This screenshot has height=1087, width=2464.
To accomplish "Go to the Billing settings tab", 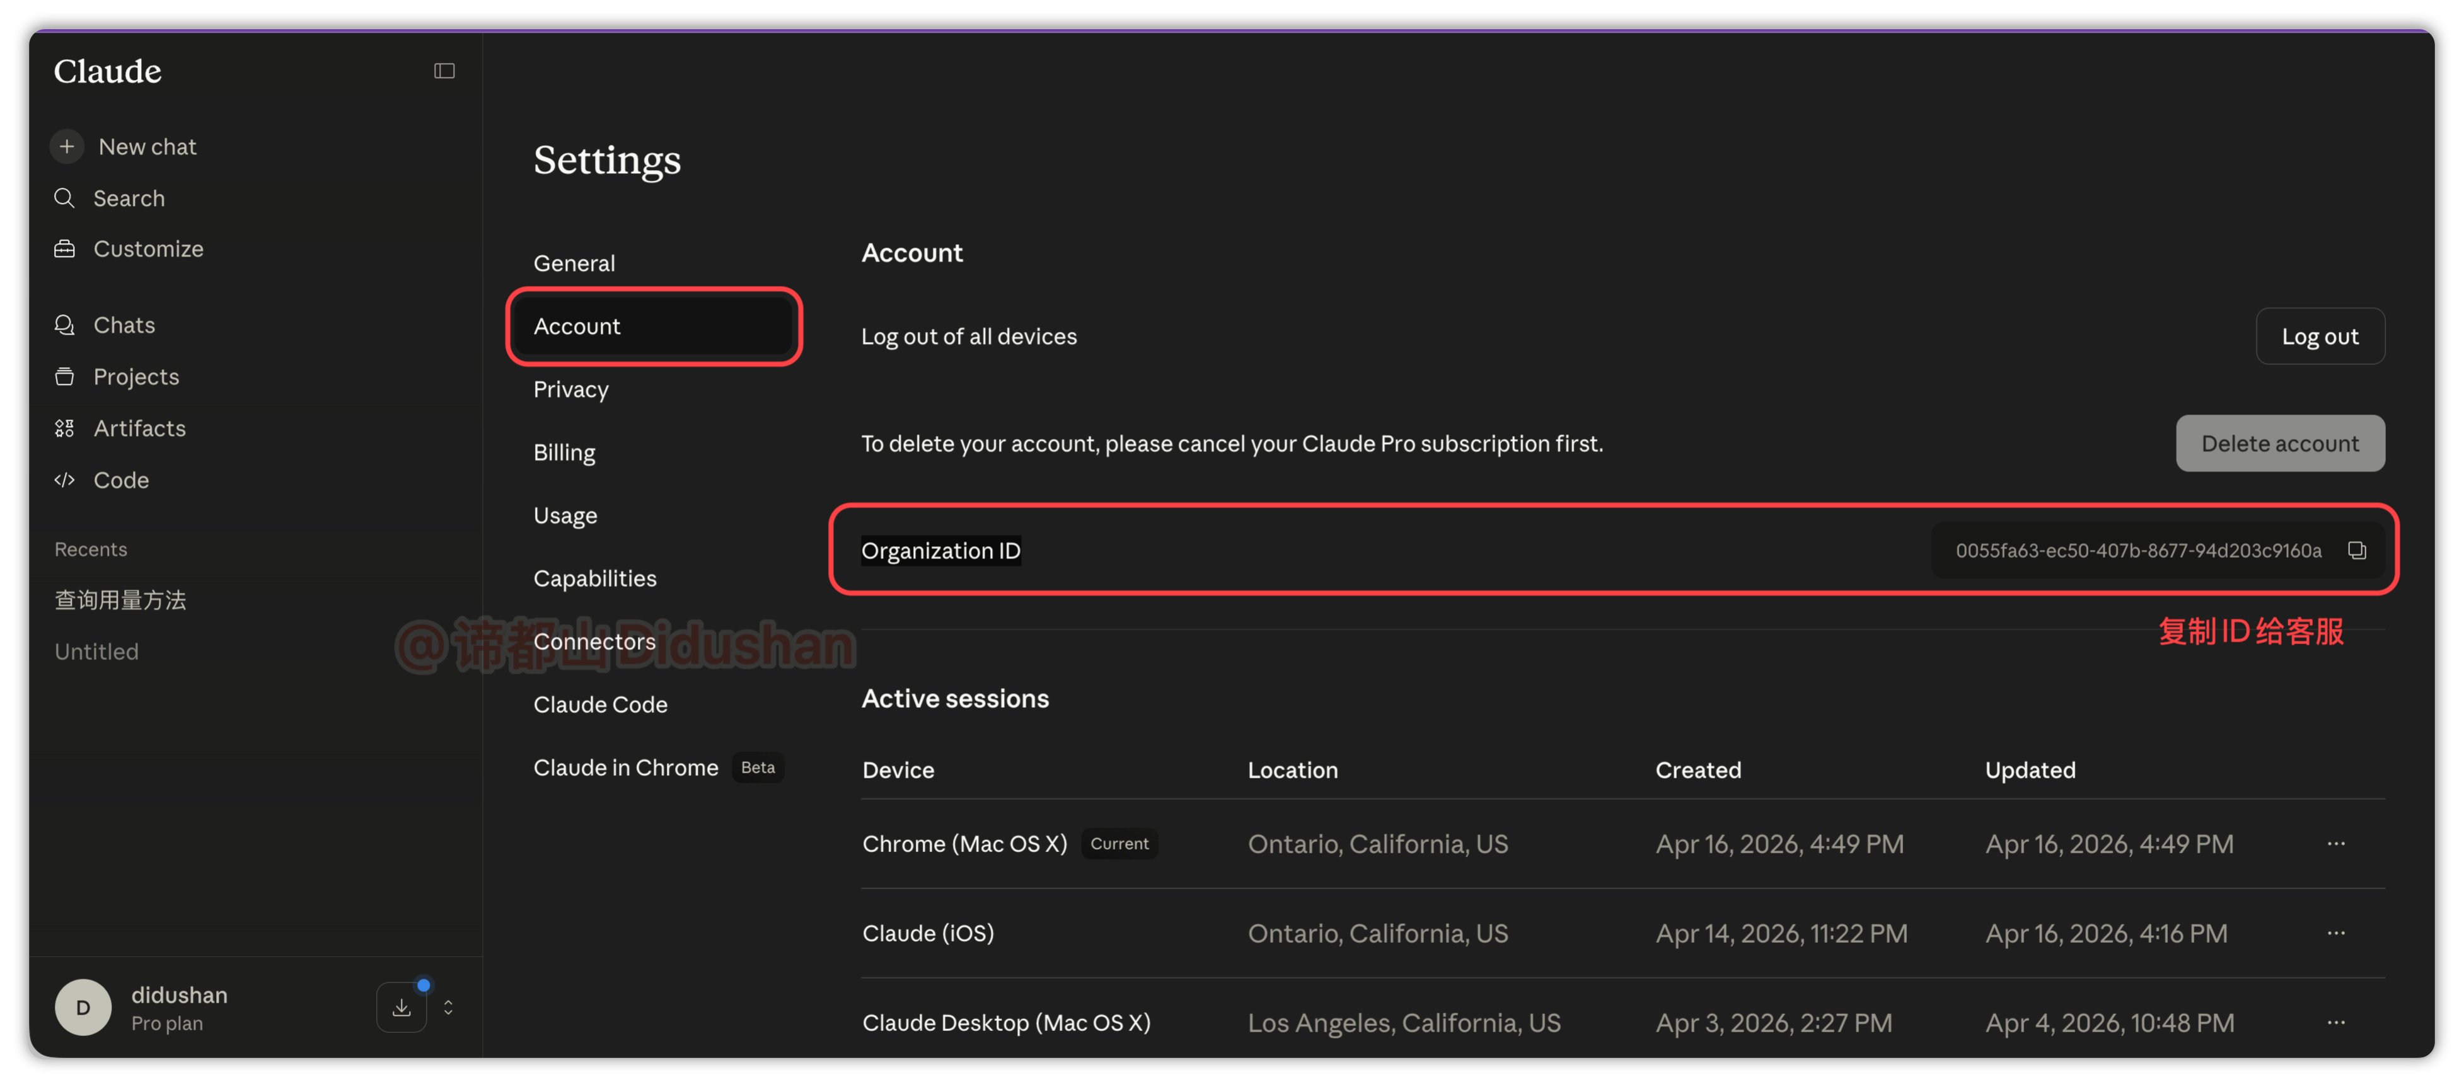I will [x=564, y=452].
